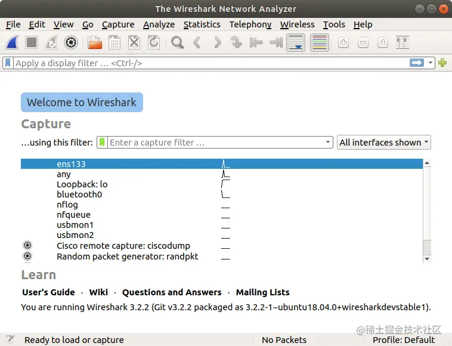Open the Help menu
The width and height of the screenshot is (452, 346).
[363, 24]
